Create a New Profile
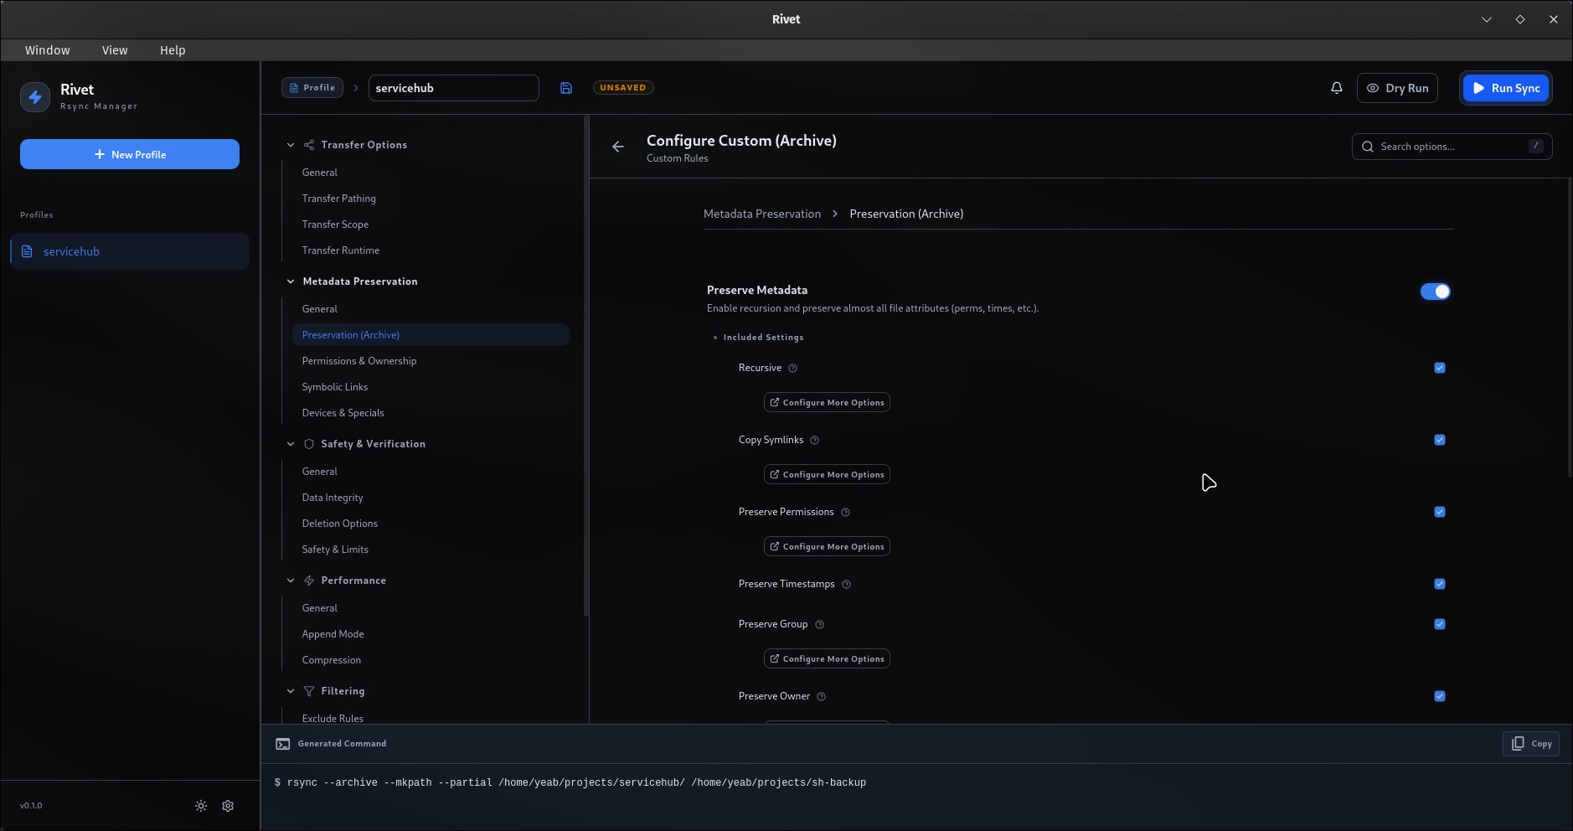Viewport: 1573px width, 831px height. pos(130,154)
